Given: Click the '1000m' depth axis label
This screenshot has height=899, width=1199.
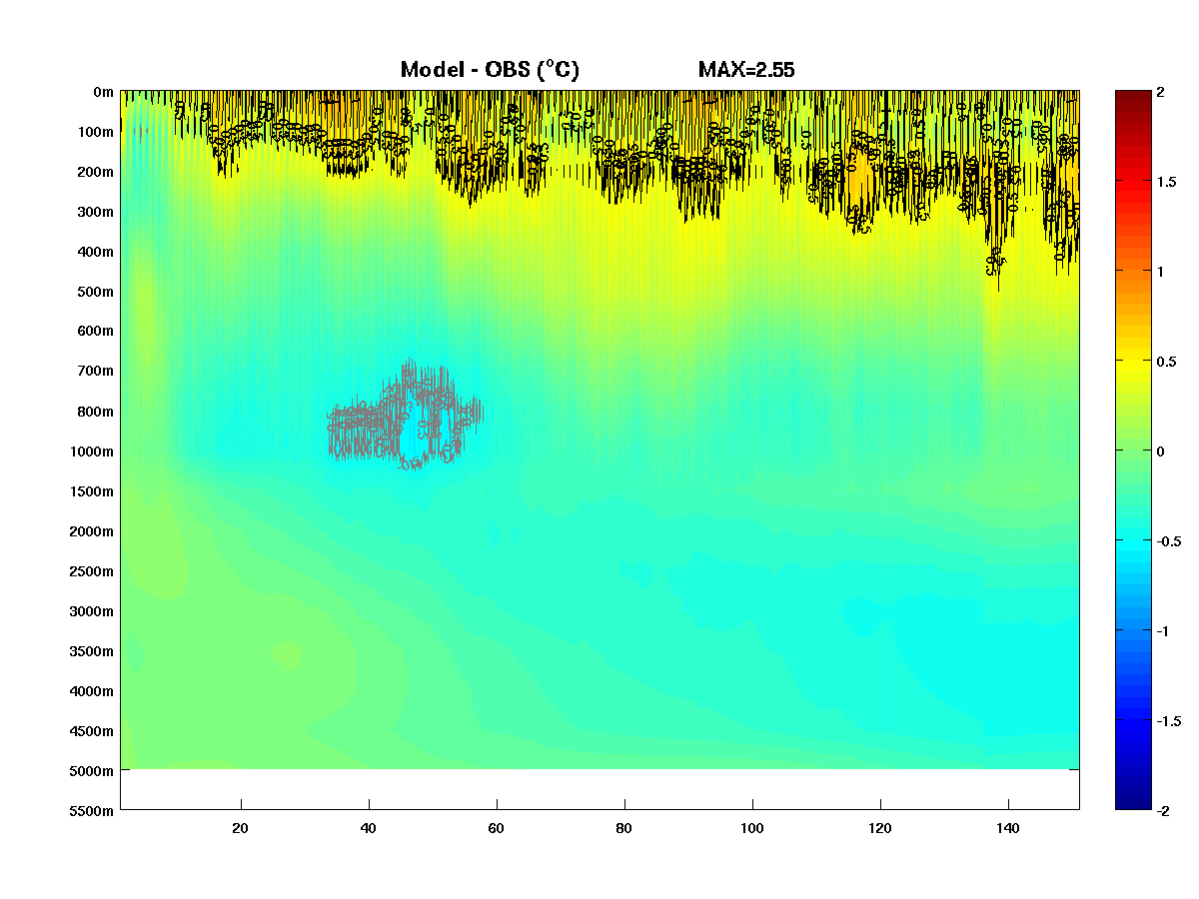Looking at the screenshot, I should click(92, 451).
